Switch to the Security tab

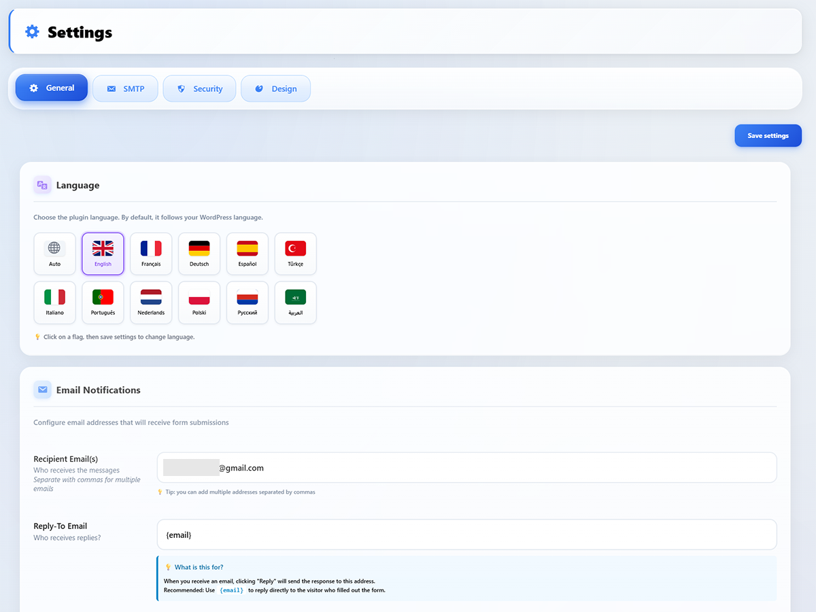(199, 88)
